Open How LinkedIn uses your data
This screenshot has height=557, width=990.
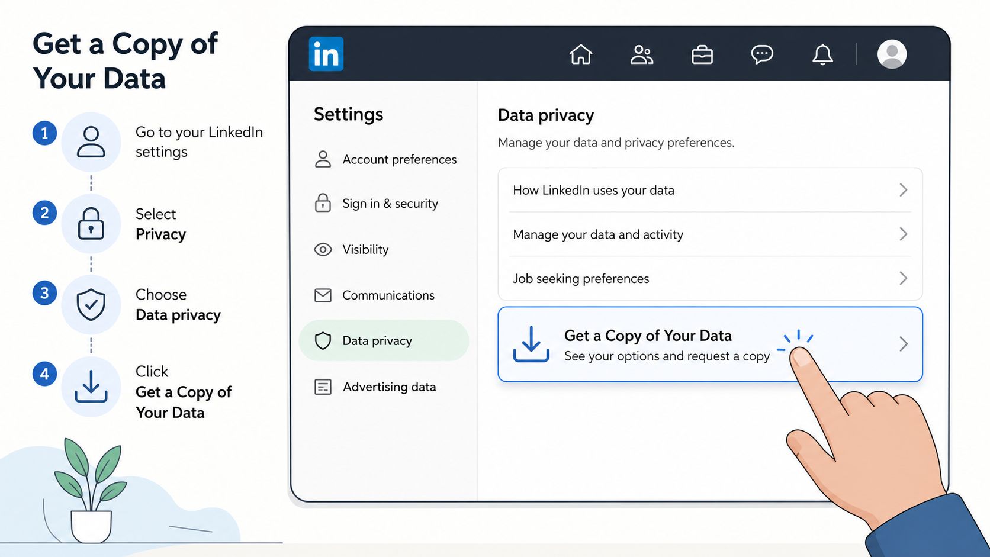[710, 190]
